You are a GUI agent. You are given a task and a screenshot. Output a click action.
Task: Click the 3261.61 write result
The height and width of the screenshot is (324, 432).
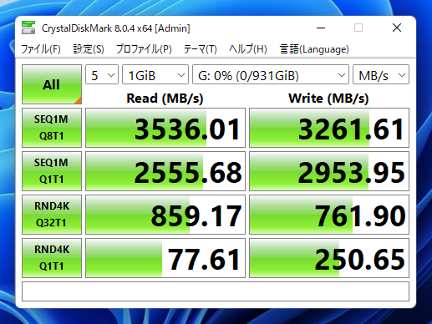point(329,128)
